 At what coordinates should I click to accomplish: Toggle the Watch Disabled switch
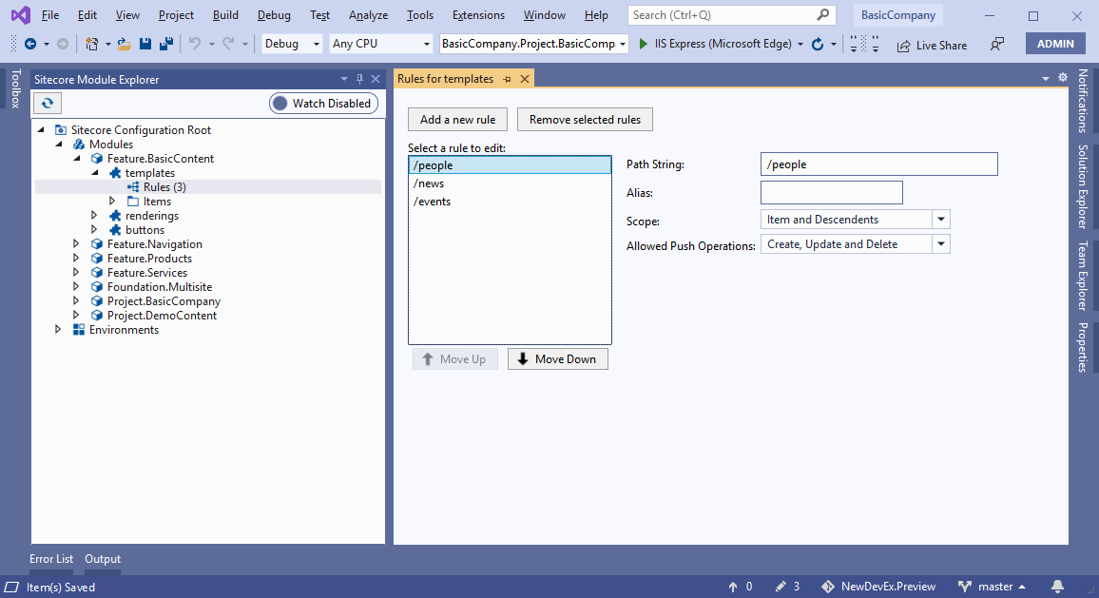tap(324, 103)
